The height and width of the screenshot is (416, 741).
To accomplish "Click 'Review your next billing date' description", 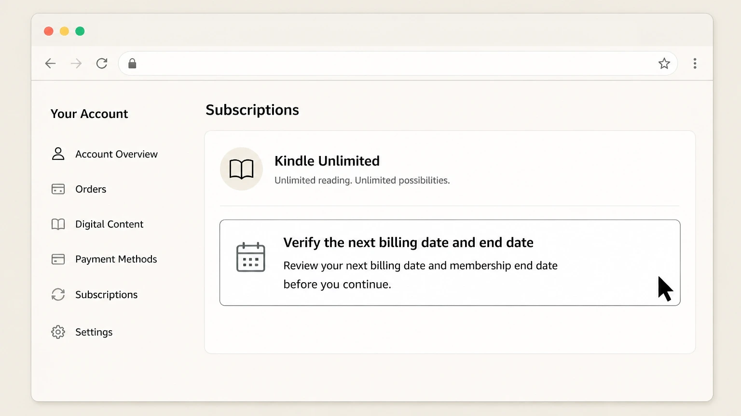I will coord(420,275).
